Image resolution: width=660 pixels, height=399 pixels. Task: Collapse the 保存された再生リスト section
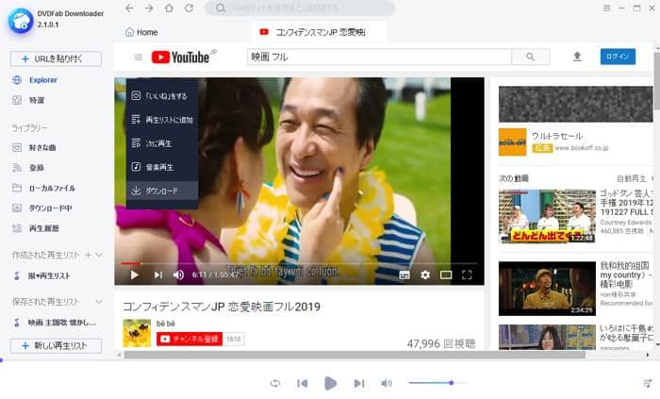click(x=99, y=302)
